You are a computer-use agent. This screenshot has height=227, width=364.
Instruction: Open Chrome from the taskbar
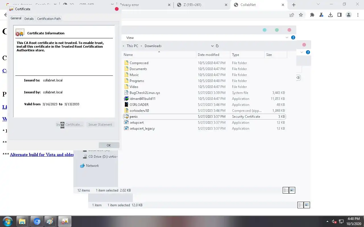(37, 221)
